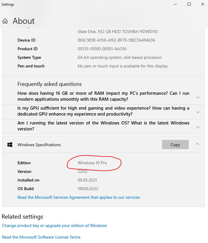The height and width of the screenshot is (243, 208).
Task: Expand the 16 GB RAM question
Action: 198,97
